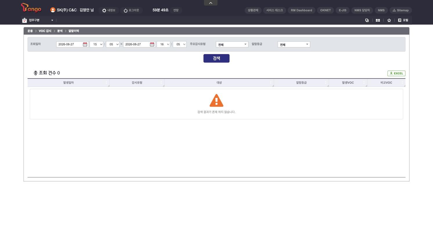
Task: Click the end date input field
Action: pyautogui.click(x=136, y=44)
